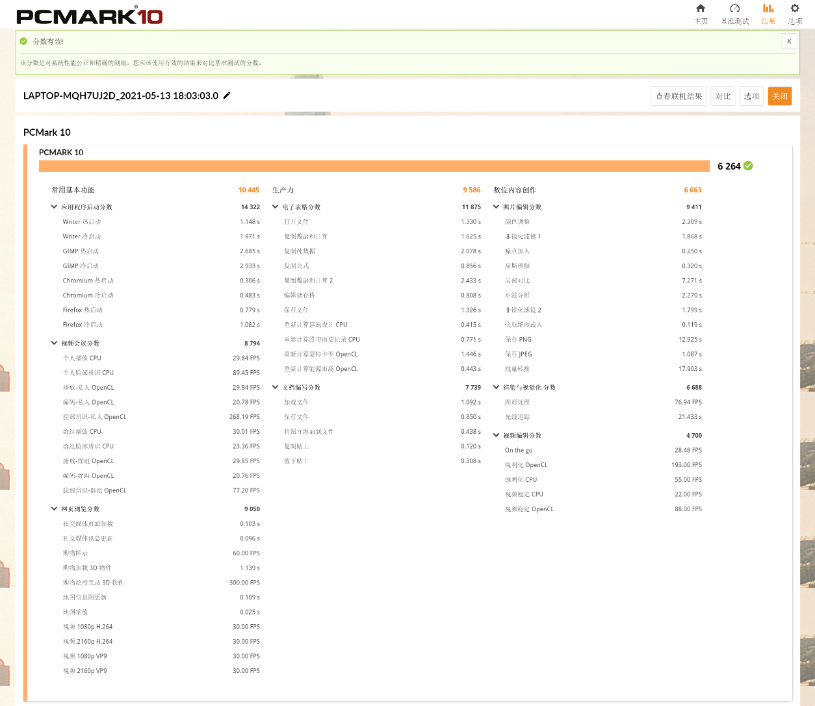Collapse the 电子表格分数 section
The image size is (815, 706).
[275, 207]
